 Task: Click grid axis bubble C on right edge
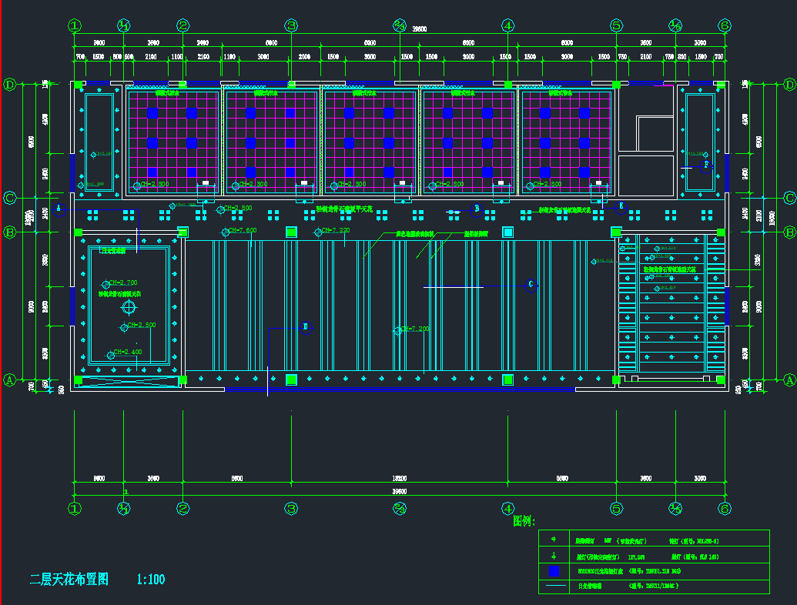click(x=789, y=198)
